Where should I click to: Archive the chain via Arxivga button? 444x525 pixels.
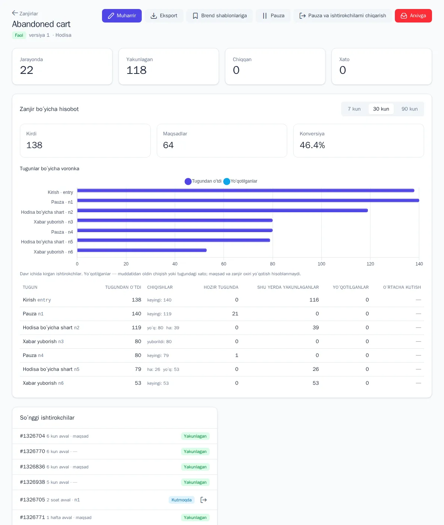coord(413,16)
